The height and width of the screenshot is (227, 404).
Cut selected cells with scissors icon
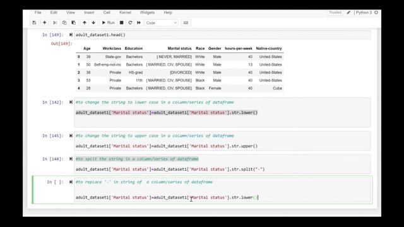point(55,23)
